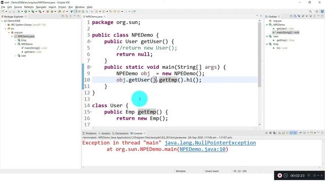Image resolution: width=325 pixels, height=182 pixels.
Task: Open java.lang.NullPointerException link in console
Action: (210, 143)
